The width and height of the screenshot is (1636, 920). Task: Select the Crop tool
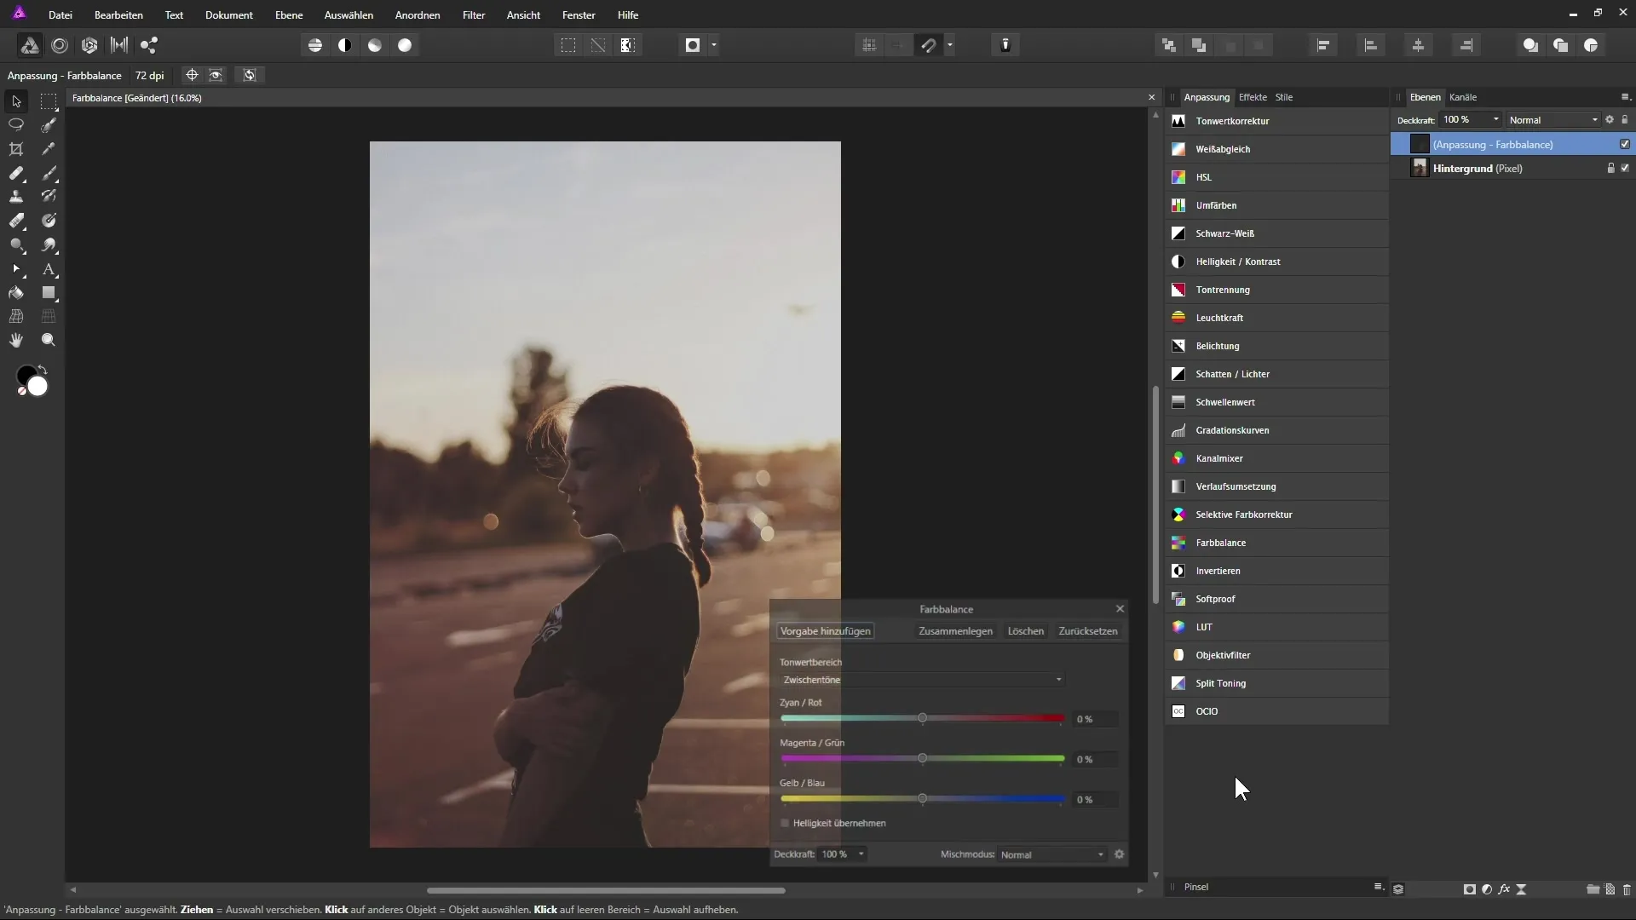point(16,149)
